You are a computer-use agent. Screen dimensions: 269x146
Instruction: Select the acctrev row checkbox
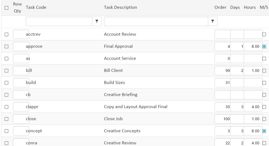point(7,34)
